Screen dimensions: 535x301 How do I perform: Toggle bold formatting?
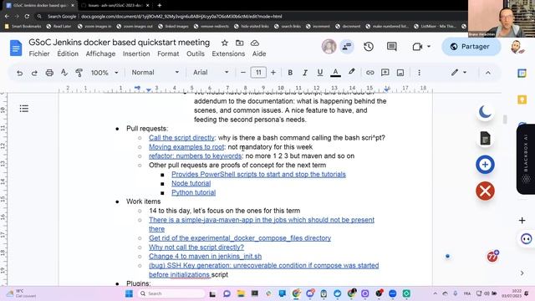point(290,73)
